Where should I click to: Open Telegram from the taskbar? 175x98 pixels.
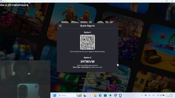[x=115, y=95]
